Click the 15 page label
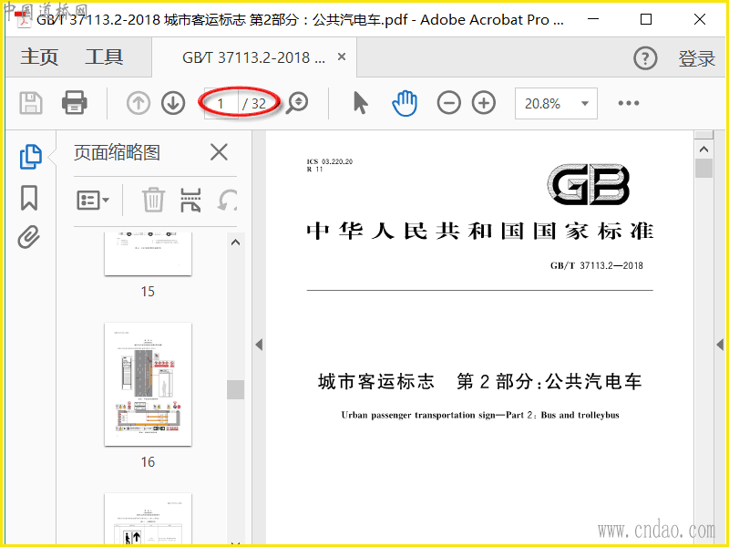The image size is (729, 547). [148, 292]
